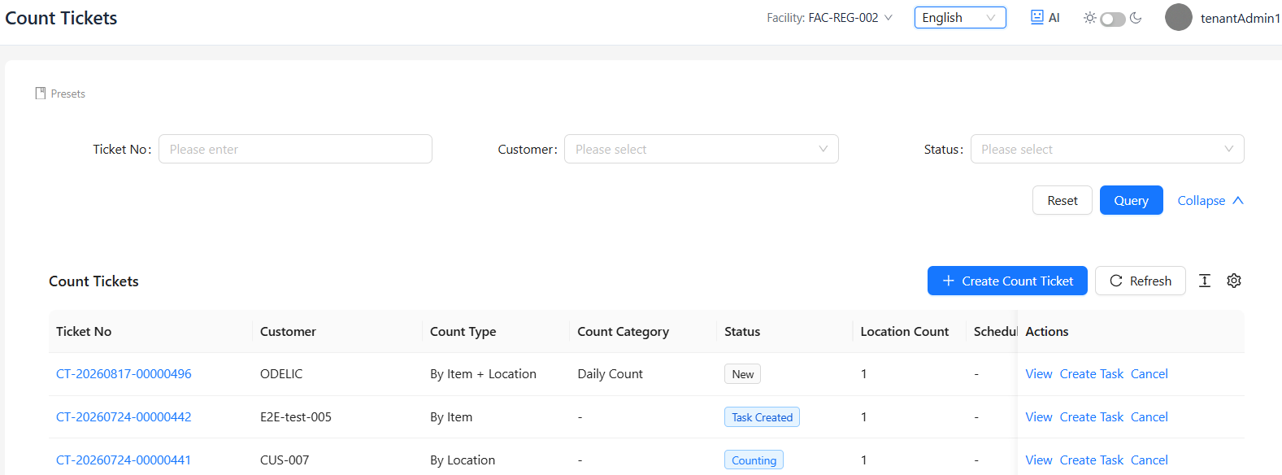The height and width of the screenshot is (475, 1282).
Task: Run the Query button
Action: point(1132,201)
